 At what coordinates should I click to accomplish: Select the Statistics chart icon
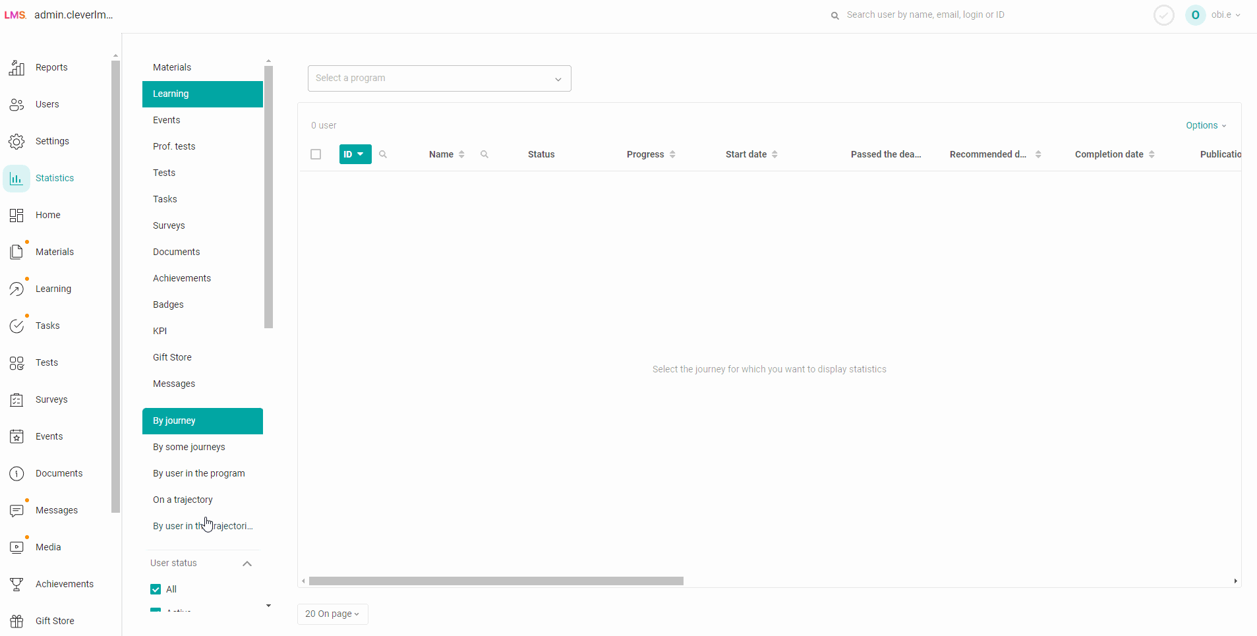pos(16,178)
